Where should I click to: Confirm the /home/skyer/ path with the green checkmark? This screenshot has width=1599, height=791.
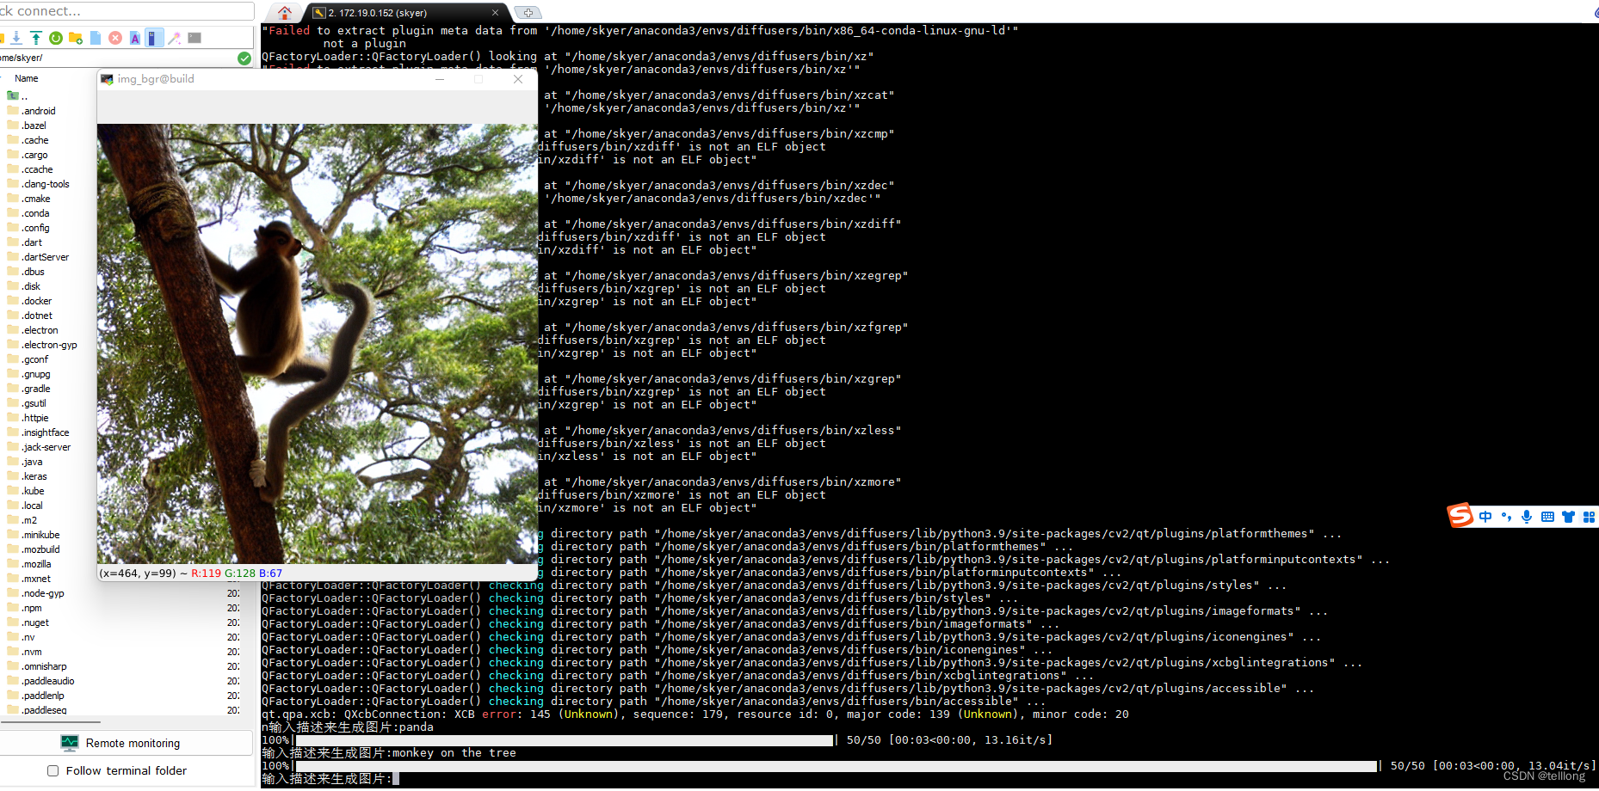click(244, 58)
